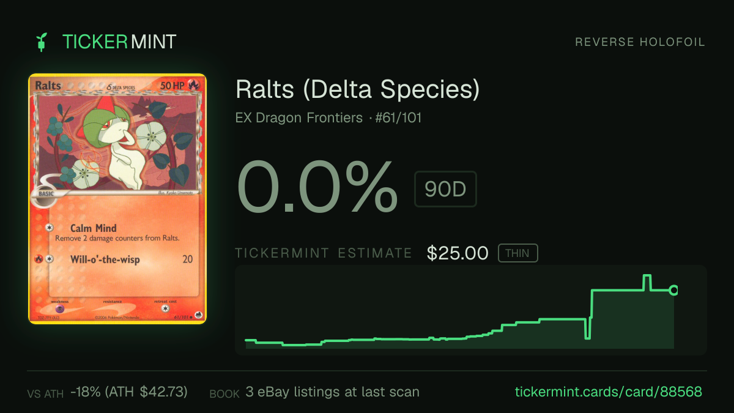
Task: Click the THIN confidence badge
Action: coord(517,253)
